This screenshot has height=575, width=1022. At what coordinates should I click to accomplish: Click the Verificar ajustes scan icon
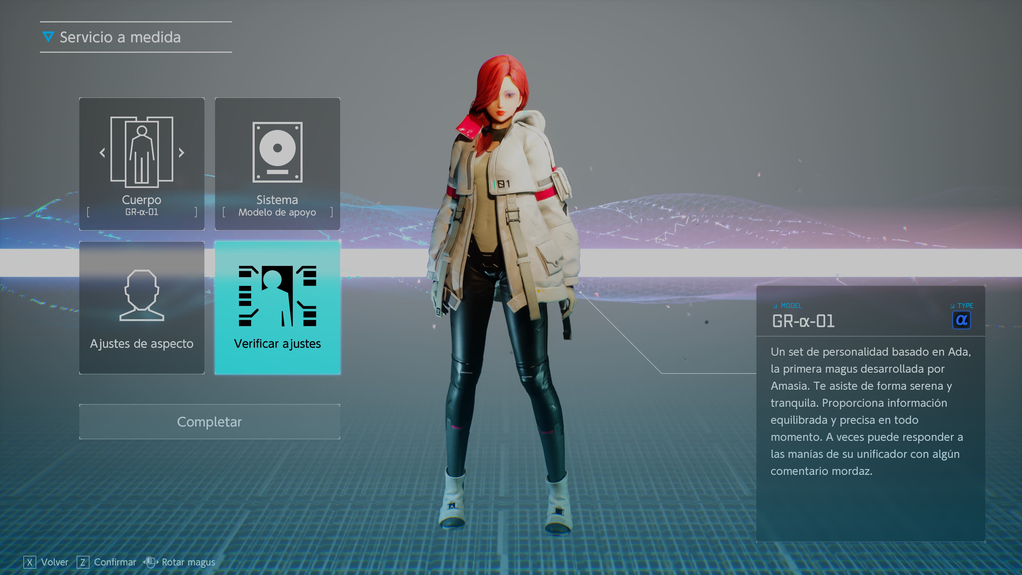pyautogui.click(x=277, y=296)
